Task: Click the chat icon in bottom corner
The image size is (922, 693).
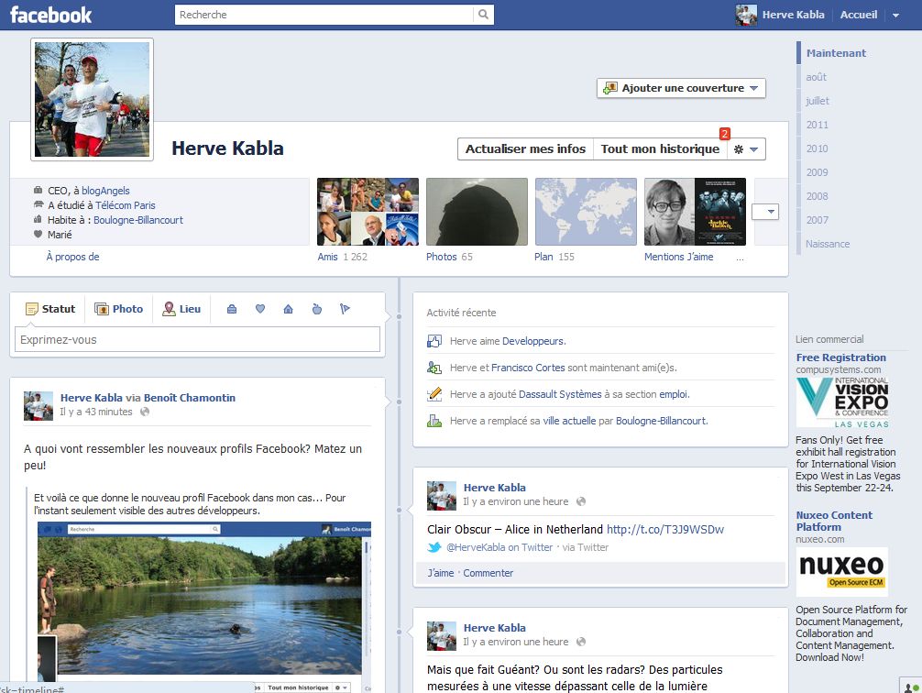Action: coord(911,686)
